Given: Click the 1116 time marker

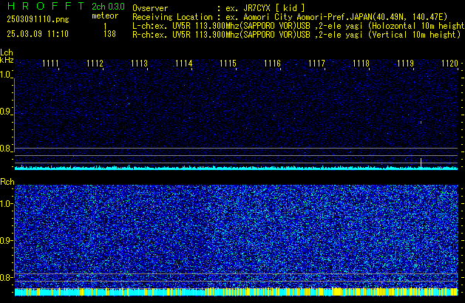Looking at the screenshot, I should click(x=272, y=64).
